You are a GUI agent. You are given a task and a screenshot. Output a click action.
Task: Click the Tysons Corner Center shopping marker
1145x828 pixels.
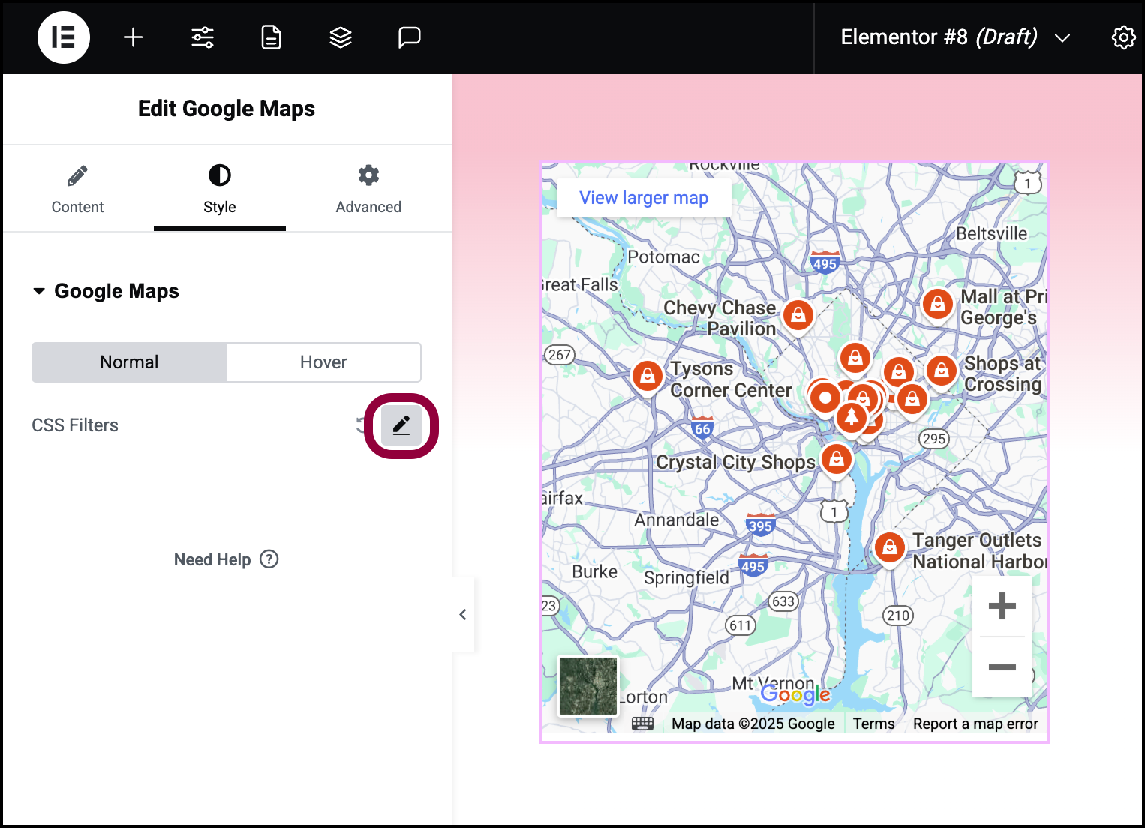click(648, 376)
